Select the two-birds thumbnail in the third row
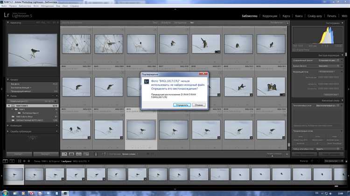 coord(77,130)
